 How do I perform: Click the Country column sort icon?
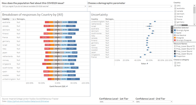(14, 19)
